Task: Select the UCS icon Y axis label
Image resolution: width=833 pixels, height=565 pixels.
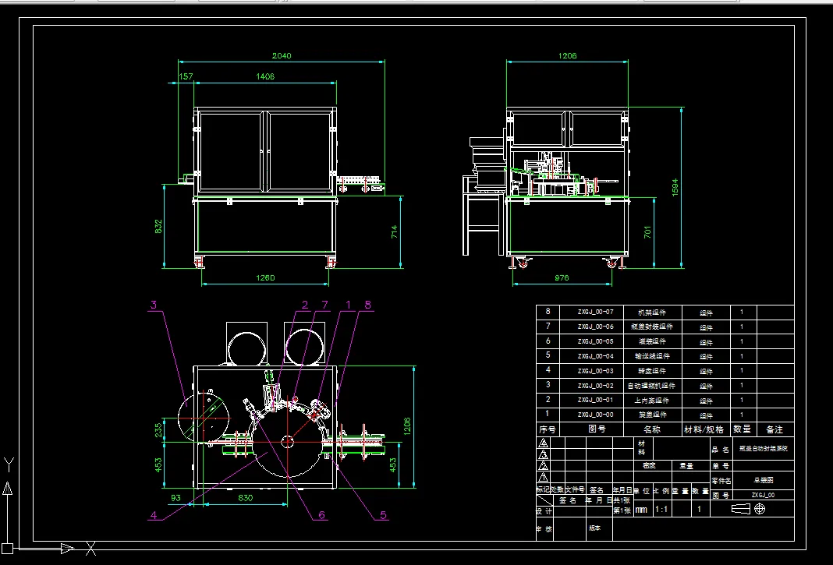Action: point(9,464)
